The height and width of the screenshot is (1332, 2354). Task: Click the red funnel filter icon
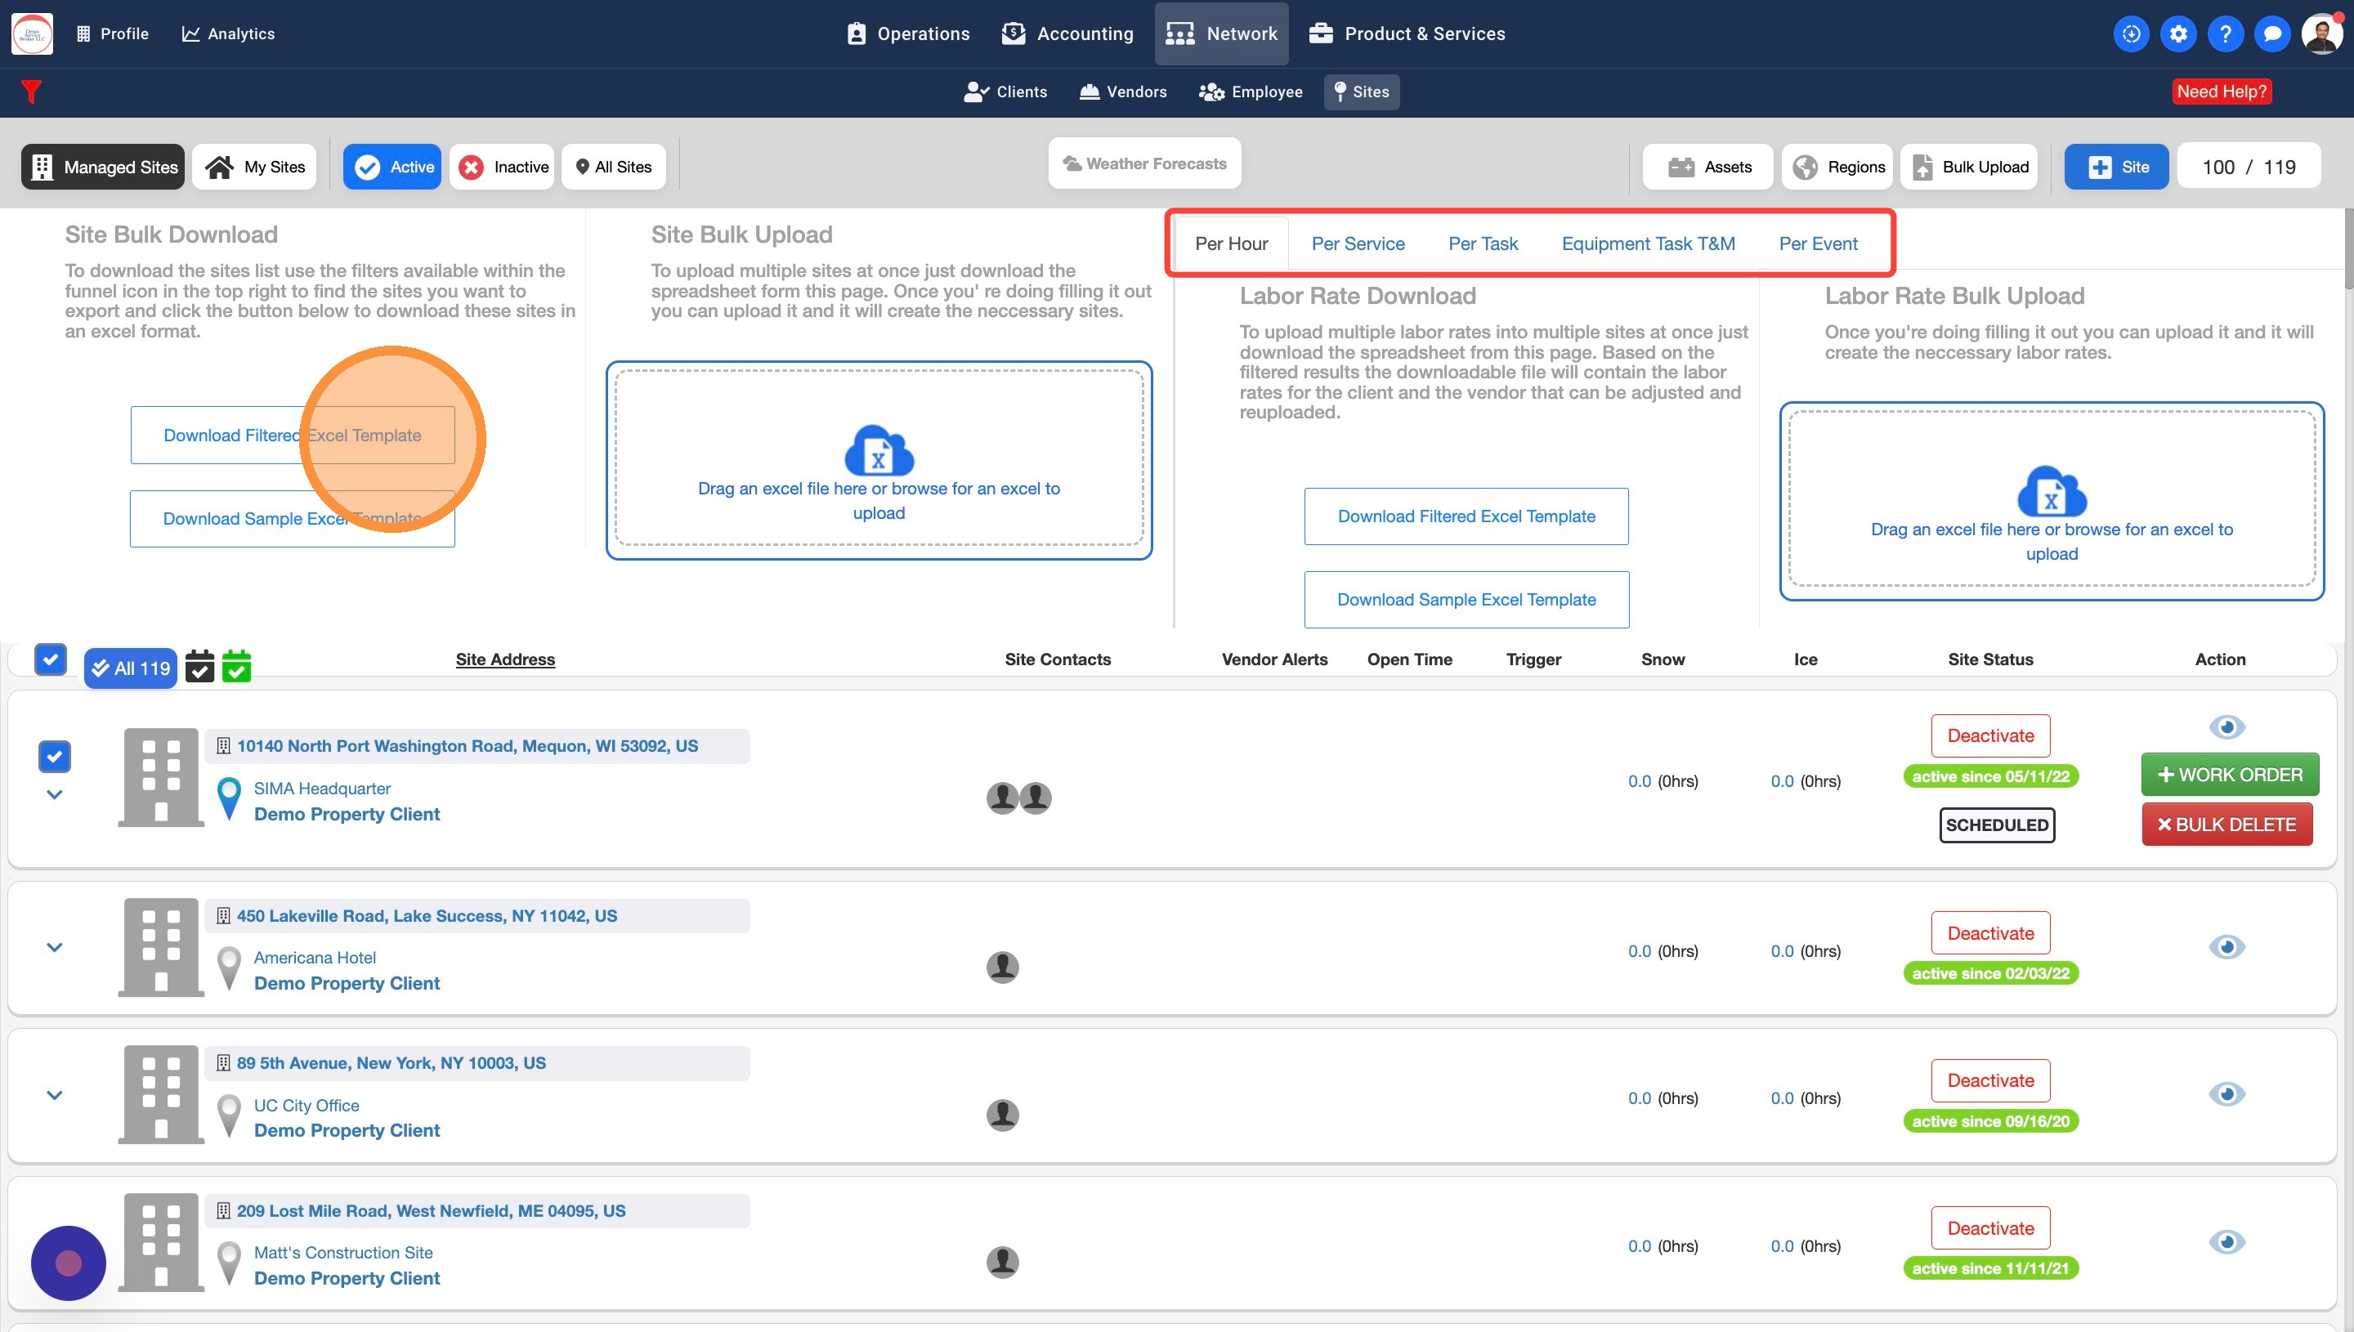(31, 92)
